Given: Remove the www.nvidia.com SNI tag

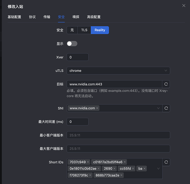Looking at the screenshot, I should [97, 108].
